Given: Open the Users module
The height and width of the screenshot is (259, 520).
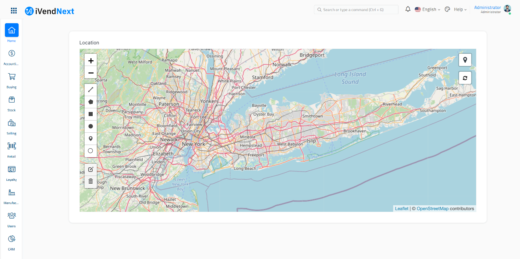Looking at the screenshot, I should [x=11, y=219].
